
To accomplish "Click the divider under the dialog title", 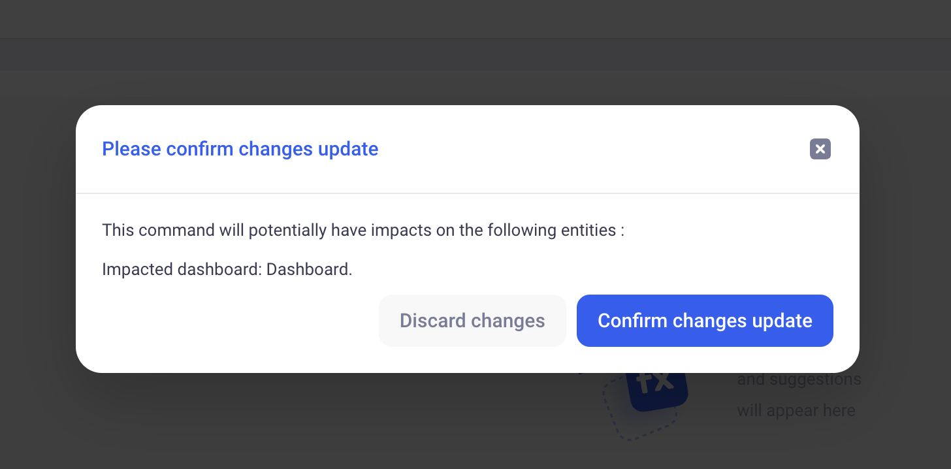I will pyautogui.click(x=468, y=193).
